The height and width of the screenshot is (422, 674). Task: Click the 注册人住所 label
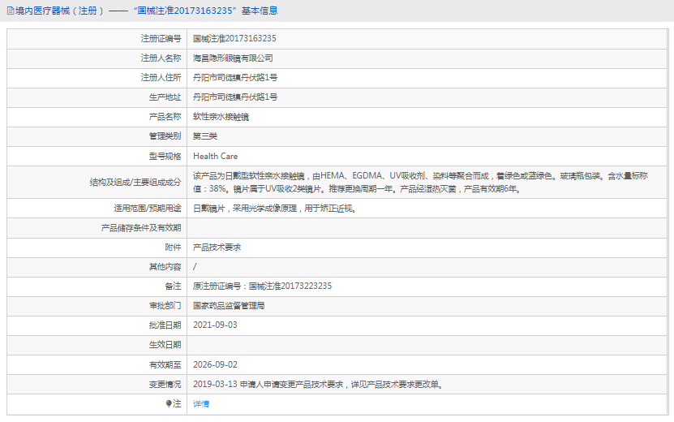tap(161, 77)
